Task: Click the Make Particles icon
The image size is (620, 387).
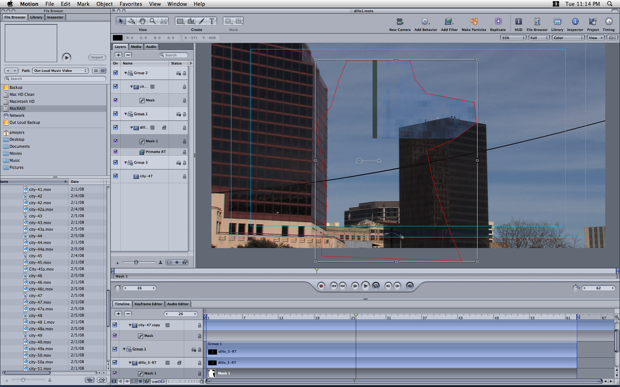Action: coord(474,22)
